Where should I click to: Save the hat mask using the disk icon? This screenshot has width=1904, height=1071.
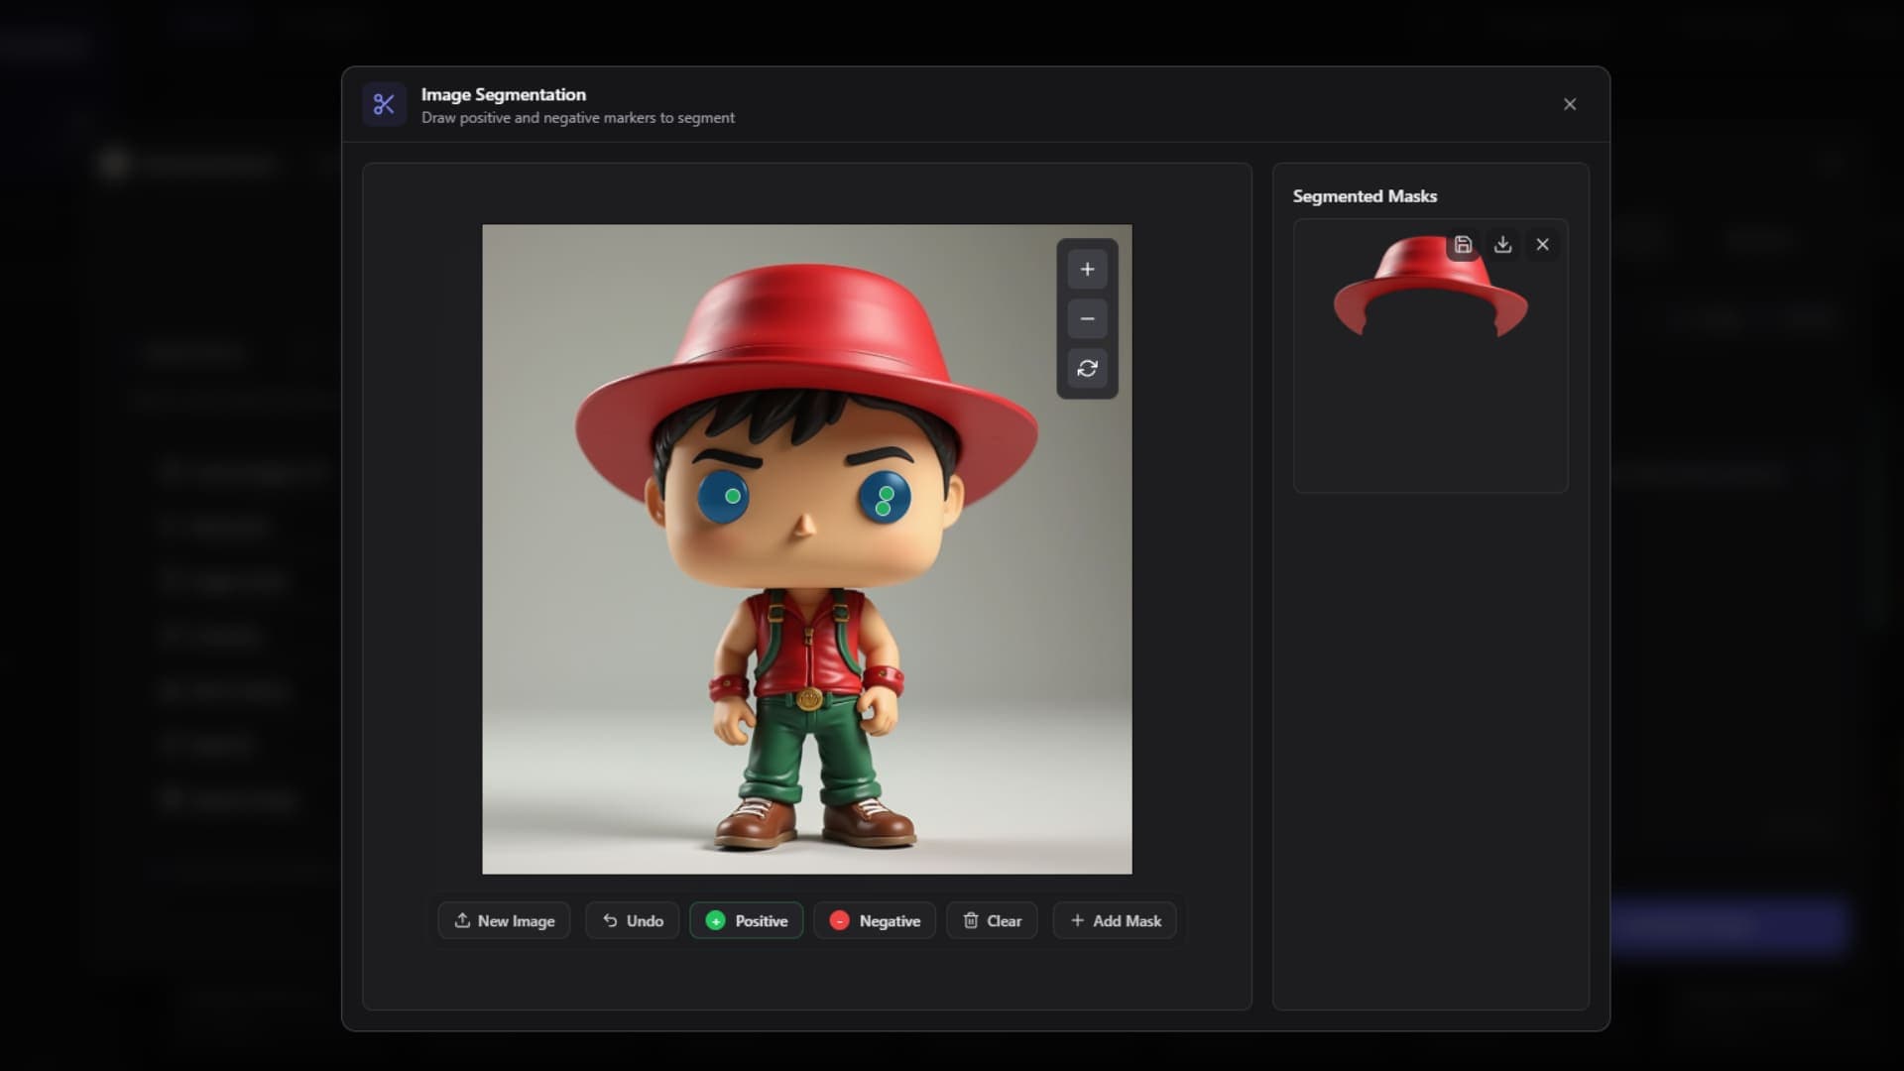click(1463, 245)
